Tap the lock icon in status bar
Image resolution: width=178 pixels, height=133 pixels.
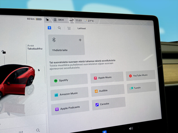click(47, 19)
